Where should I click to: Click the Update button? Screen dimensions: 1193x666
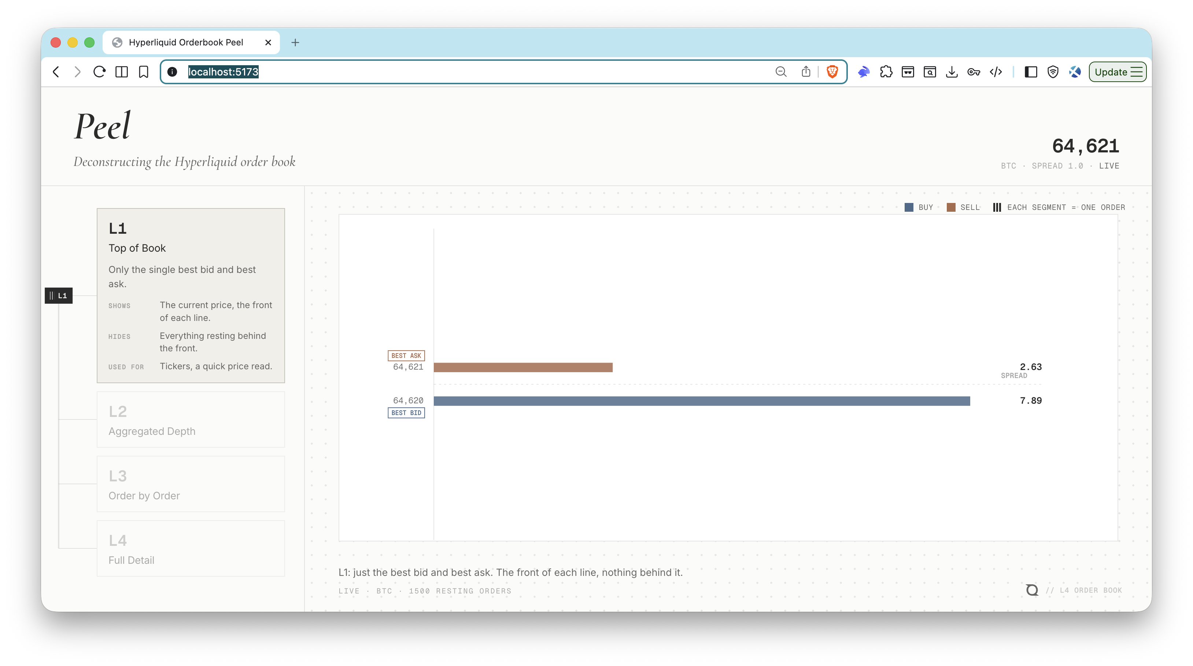1117,72
